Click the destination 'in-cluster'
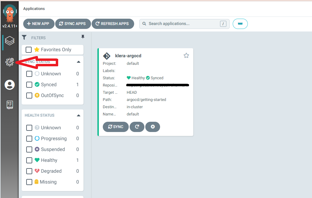The height and width of the screenshot is (198, 312). (135, 107)
